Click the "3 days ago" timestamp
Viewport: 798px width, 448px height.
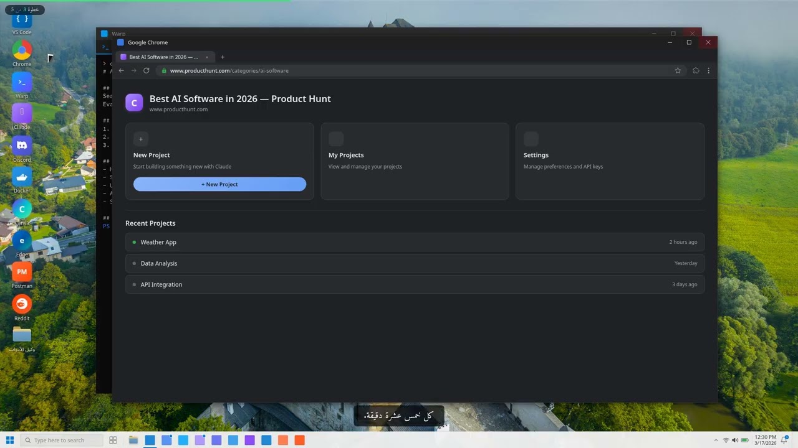point(685,284)
